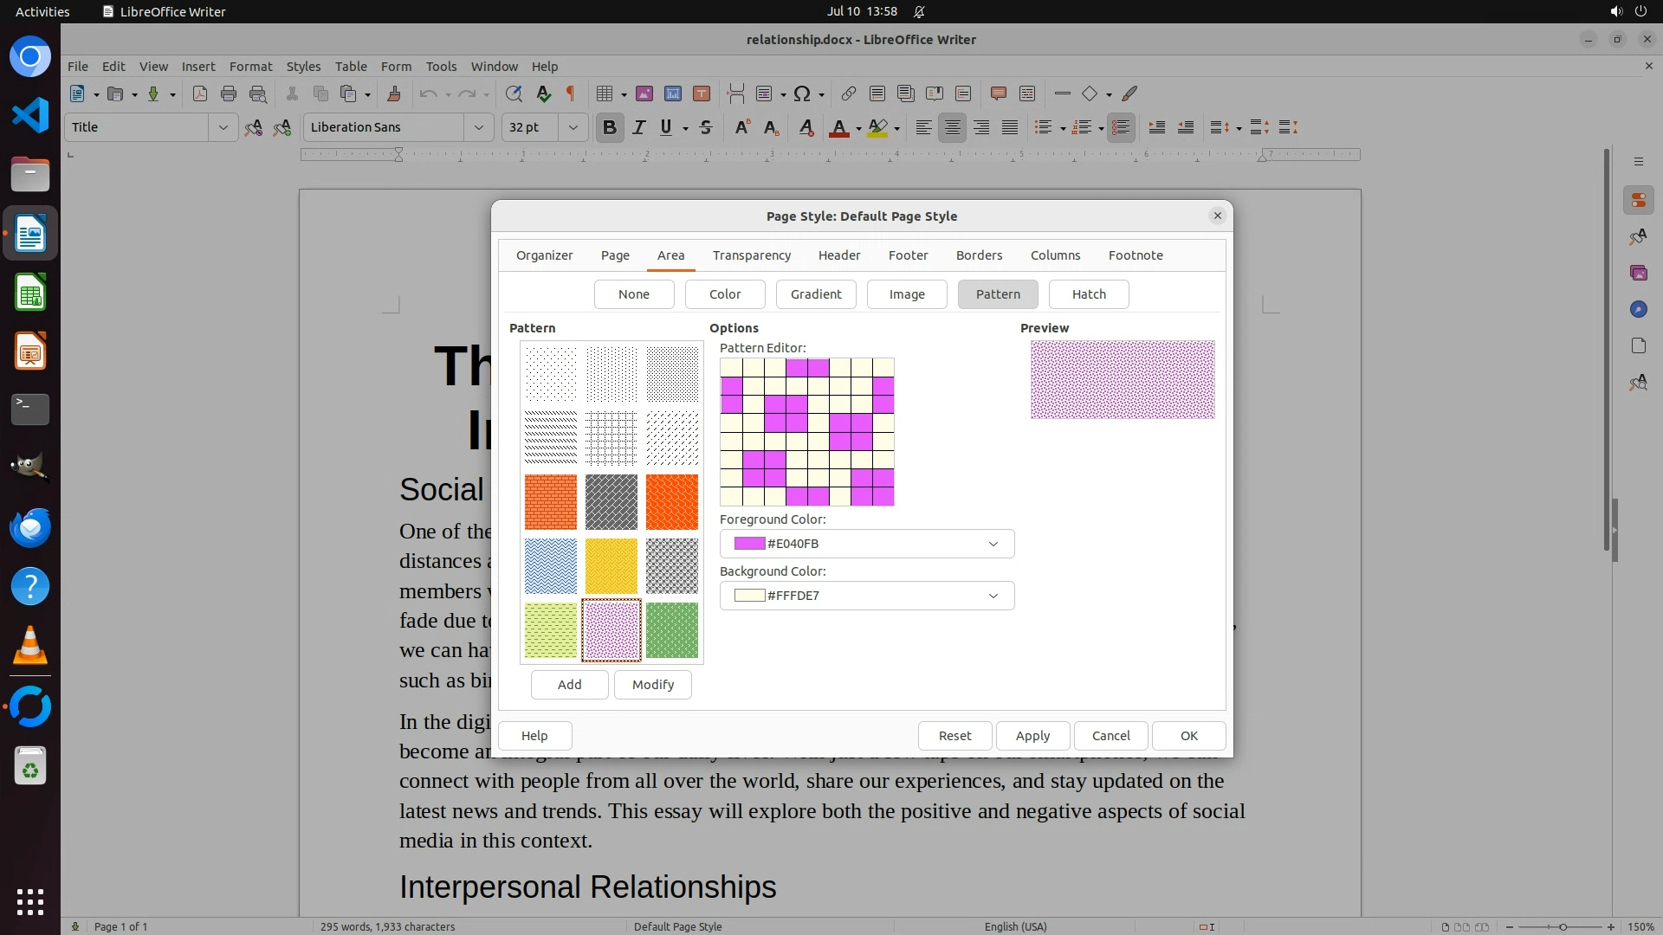This screenshot has width=1663, height=935.
Task: Click the Print icon in toolbar
Action: 229,93
